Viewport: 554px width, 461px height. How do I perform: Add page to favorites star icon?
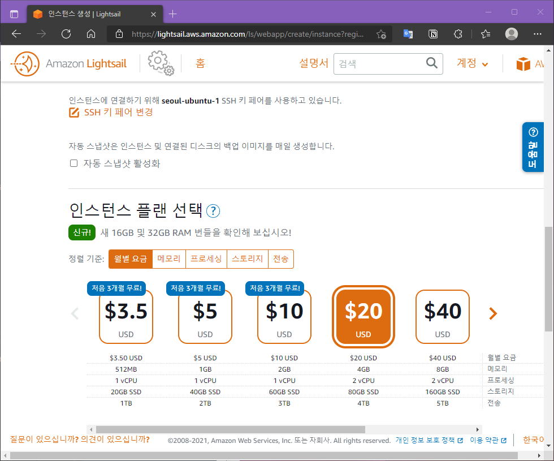tap(381, 34)
